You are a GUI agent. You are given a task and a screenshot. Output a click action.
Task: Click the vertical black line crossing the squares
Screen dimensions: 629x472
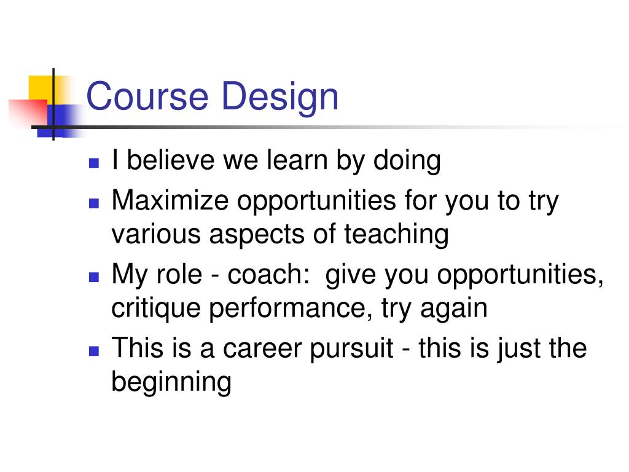[53, 104]
